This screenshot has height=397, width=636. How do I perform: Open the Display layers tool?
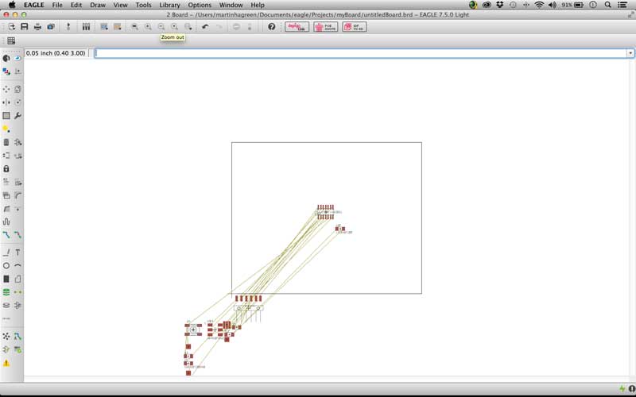6,71
